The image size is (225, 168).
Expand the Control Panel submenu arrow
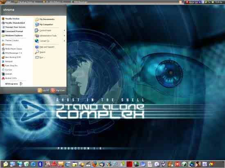click(x=64, y=31)
